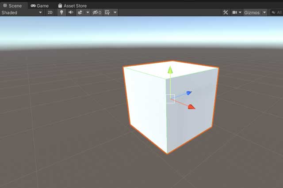Click the grid visibility icon
This screenshot has width=283, height=188.
[107, 12]
